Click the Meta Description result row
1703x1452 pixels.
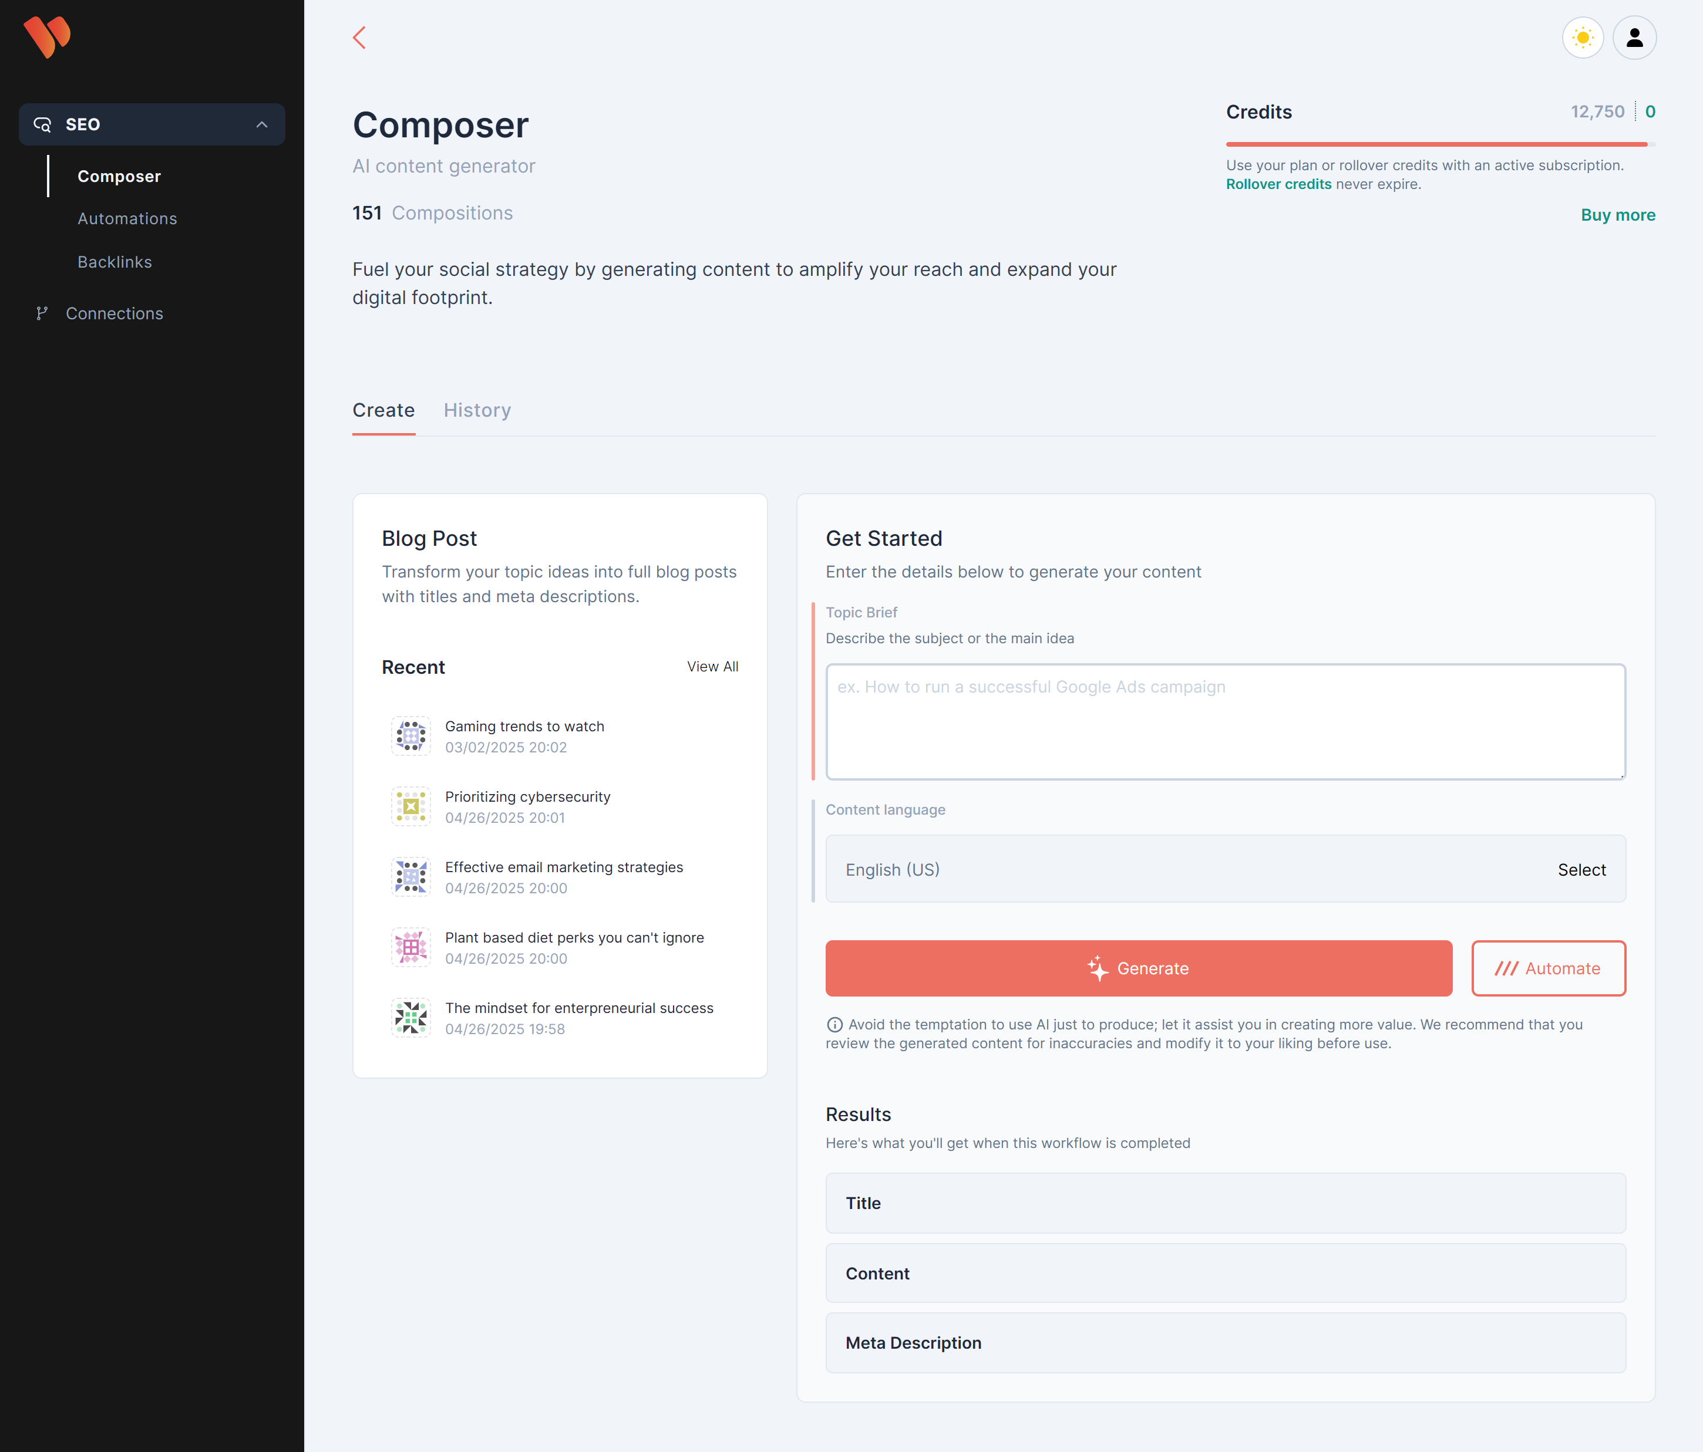1226,1343
